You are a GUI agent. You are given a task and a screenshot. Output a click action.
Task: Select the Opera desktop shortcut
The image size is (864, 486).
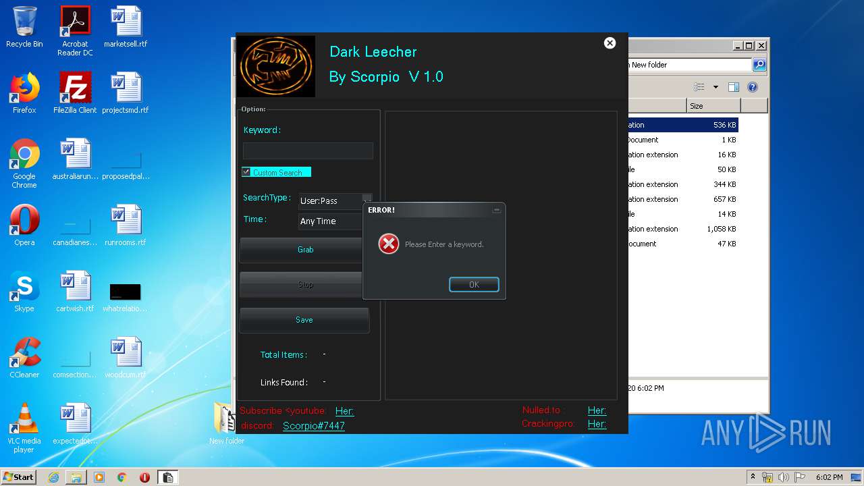tap(24, 225)
